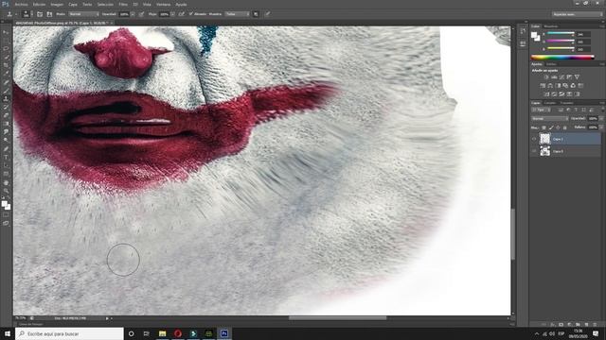This screenshot has width=606, height=340.
Task: Toggle pressure for opacity button
Action: tap(141, 14)
